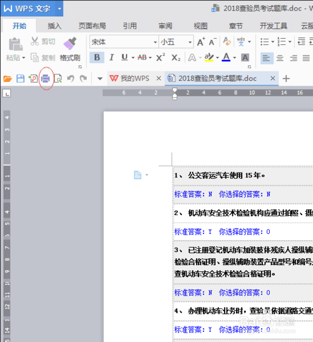Open the 页面布局 ribbon tab
The height and width of the screenshot is (342, 313).
(92, 26)
